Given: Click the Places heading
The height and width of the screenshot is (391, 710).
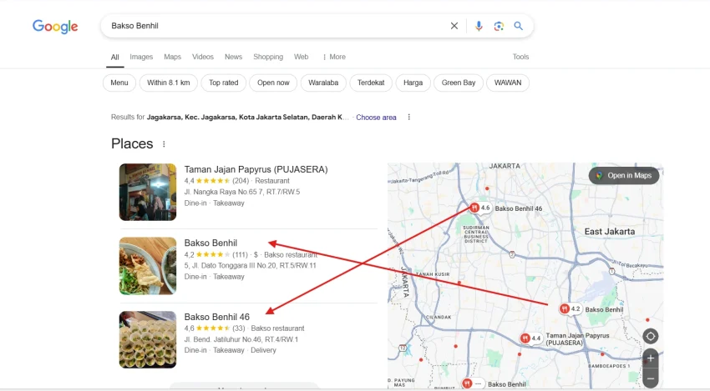Looking at the screenshot, I should pos(132,143).
